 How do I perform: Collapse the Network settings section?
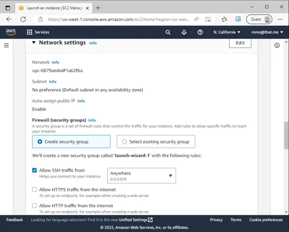[x=34, y=42]
